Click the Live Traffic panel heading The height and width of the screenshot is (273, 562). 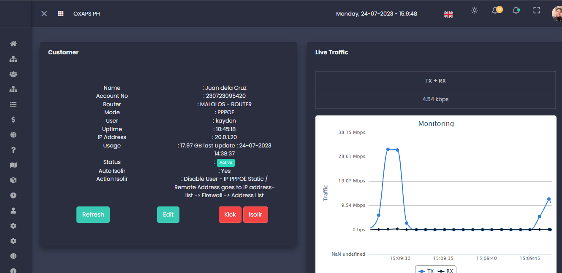[x=332, y=52]
